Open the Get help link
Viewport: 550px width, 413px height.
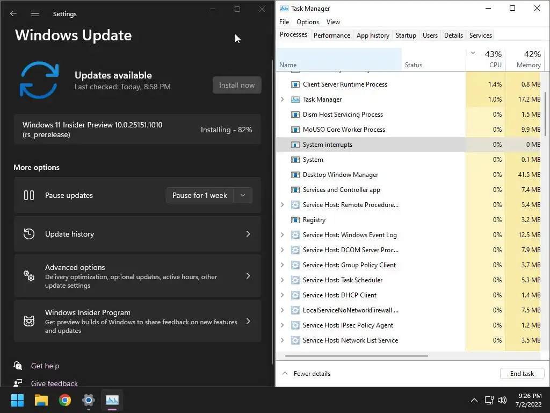(x=45, y=366)
